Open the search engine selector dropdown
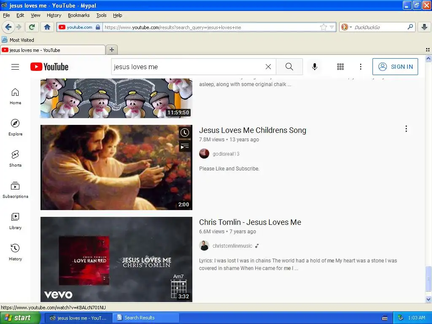432x324 pixels. point(346,27)
